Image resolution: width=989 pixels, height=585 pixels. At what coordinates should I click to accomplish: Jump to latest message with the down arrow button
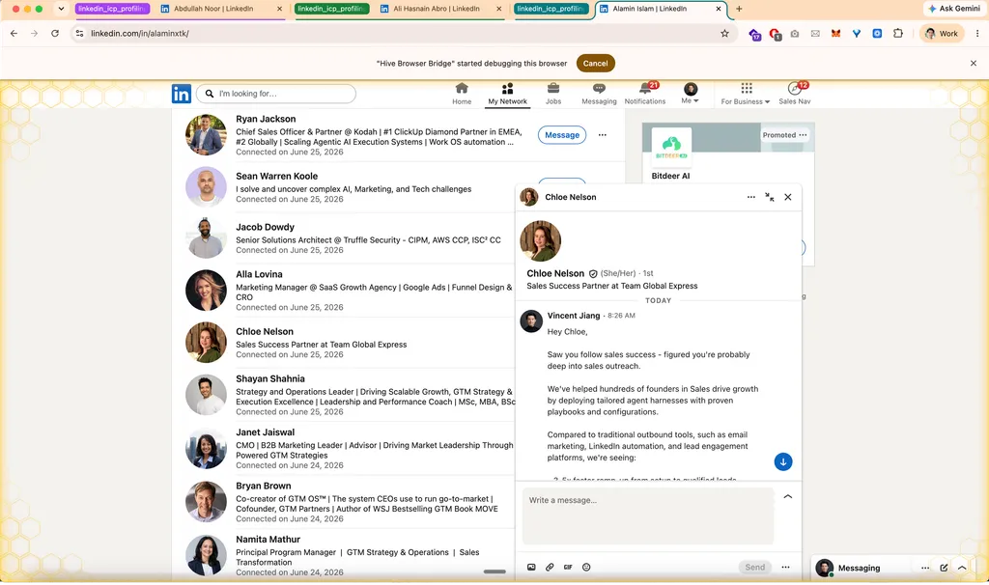pos(782,462)
